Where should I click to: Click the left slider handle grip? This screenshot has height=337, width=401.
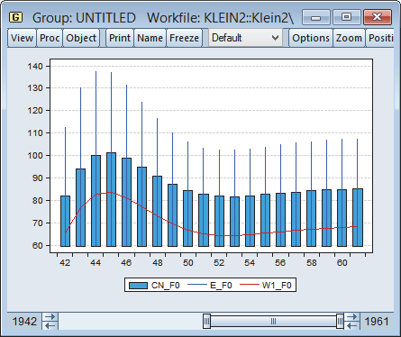tap(206, 322)
